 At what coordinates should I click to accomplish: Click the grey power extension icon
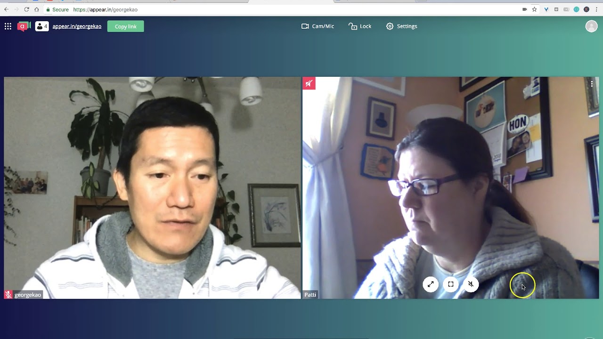tap(556, 9)
